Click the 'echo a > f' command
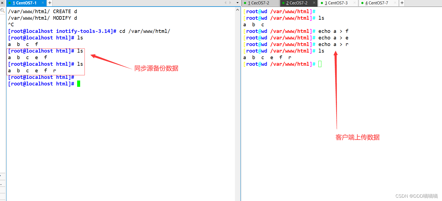 point(333,31)
